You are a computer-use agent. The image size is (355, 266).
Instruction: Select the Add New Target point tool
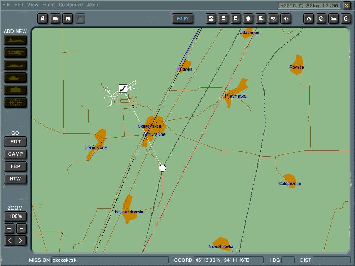[15, 103]
